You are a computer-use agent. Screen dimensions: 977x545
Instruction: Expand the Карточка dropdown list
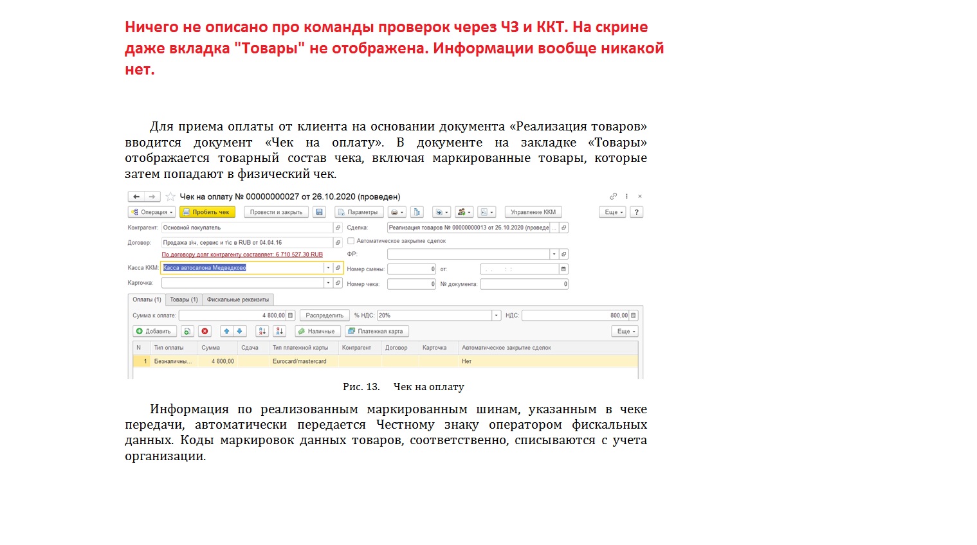pyautogui.click(x=328, y=283)
